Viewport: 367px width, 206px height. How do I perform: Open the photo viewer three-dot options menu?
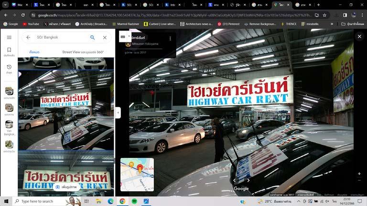170,39
